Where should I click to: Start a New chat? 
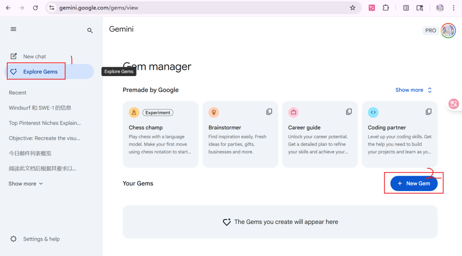[x=28, y=56]
